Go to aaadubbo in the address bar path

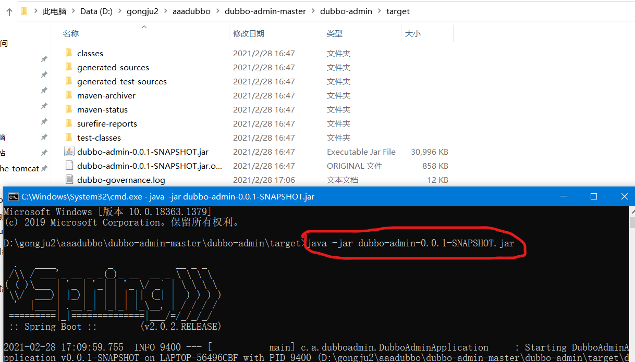tap(191, 11)
